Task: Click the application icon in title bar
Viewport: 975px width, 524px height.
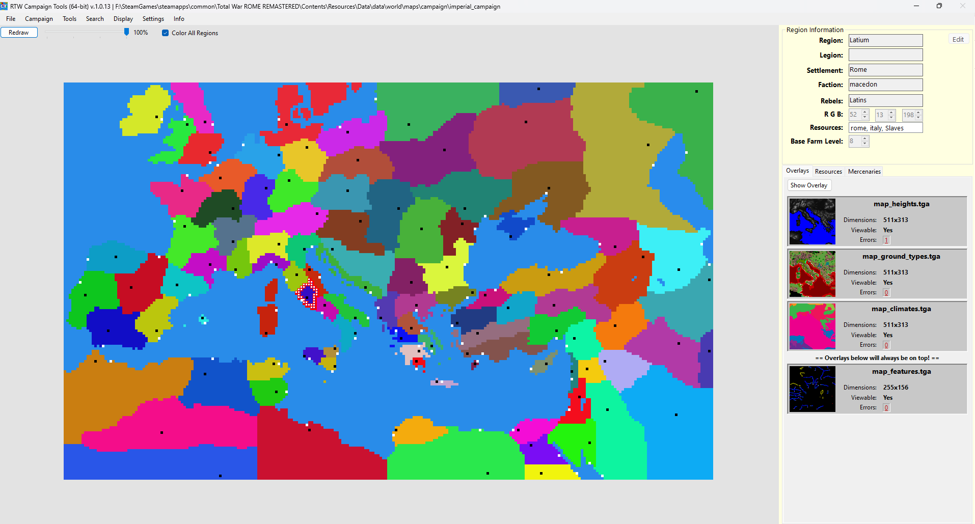Action: (4, 6)
